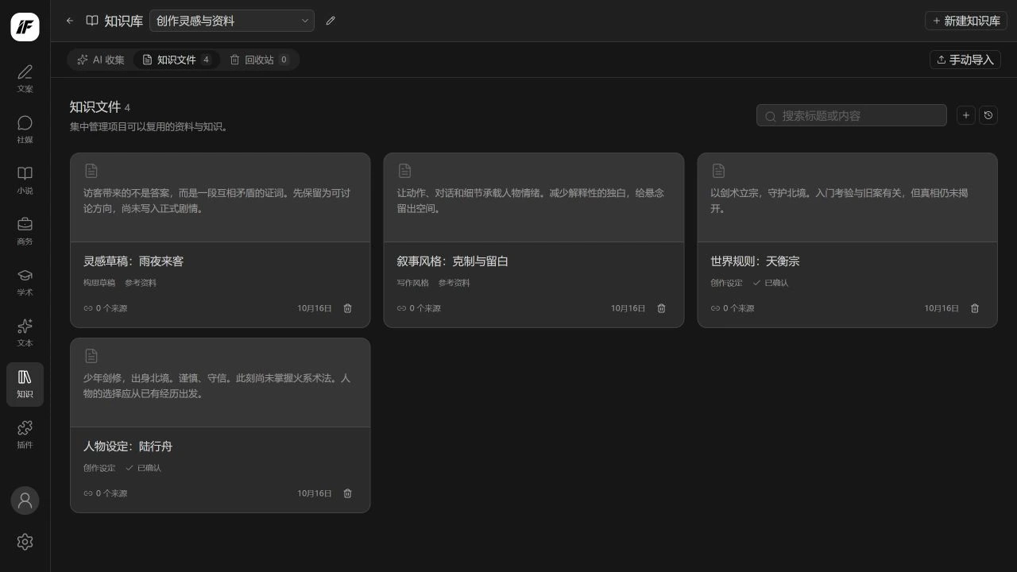Open the 叙事风格：克制与留白 card title
Image resolution: width=1017 pixels, height=572 pixels.
(453, 261)
